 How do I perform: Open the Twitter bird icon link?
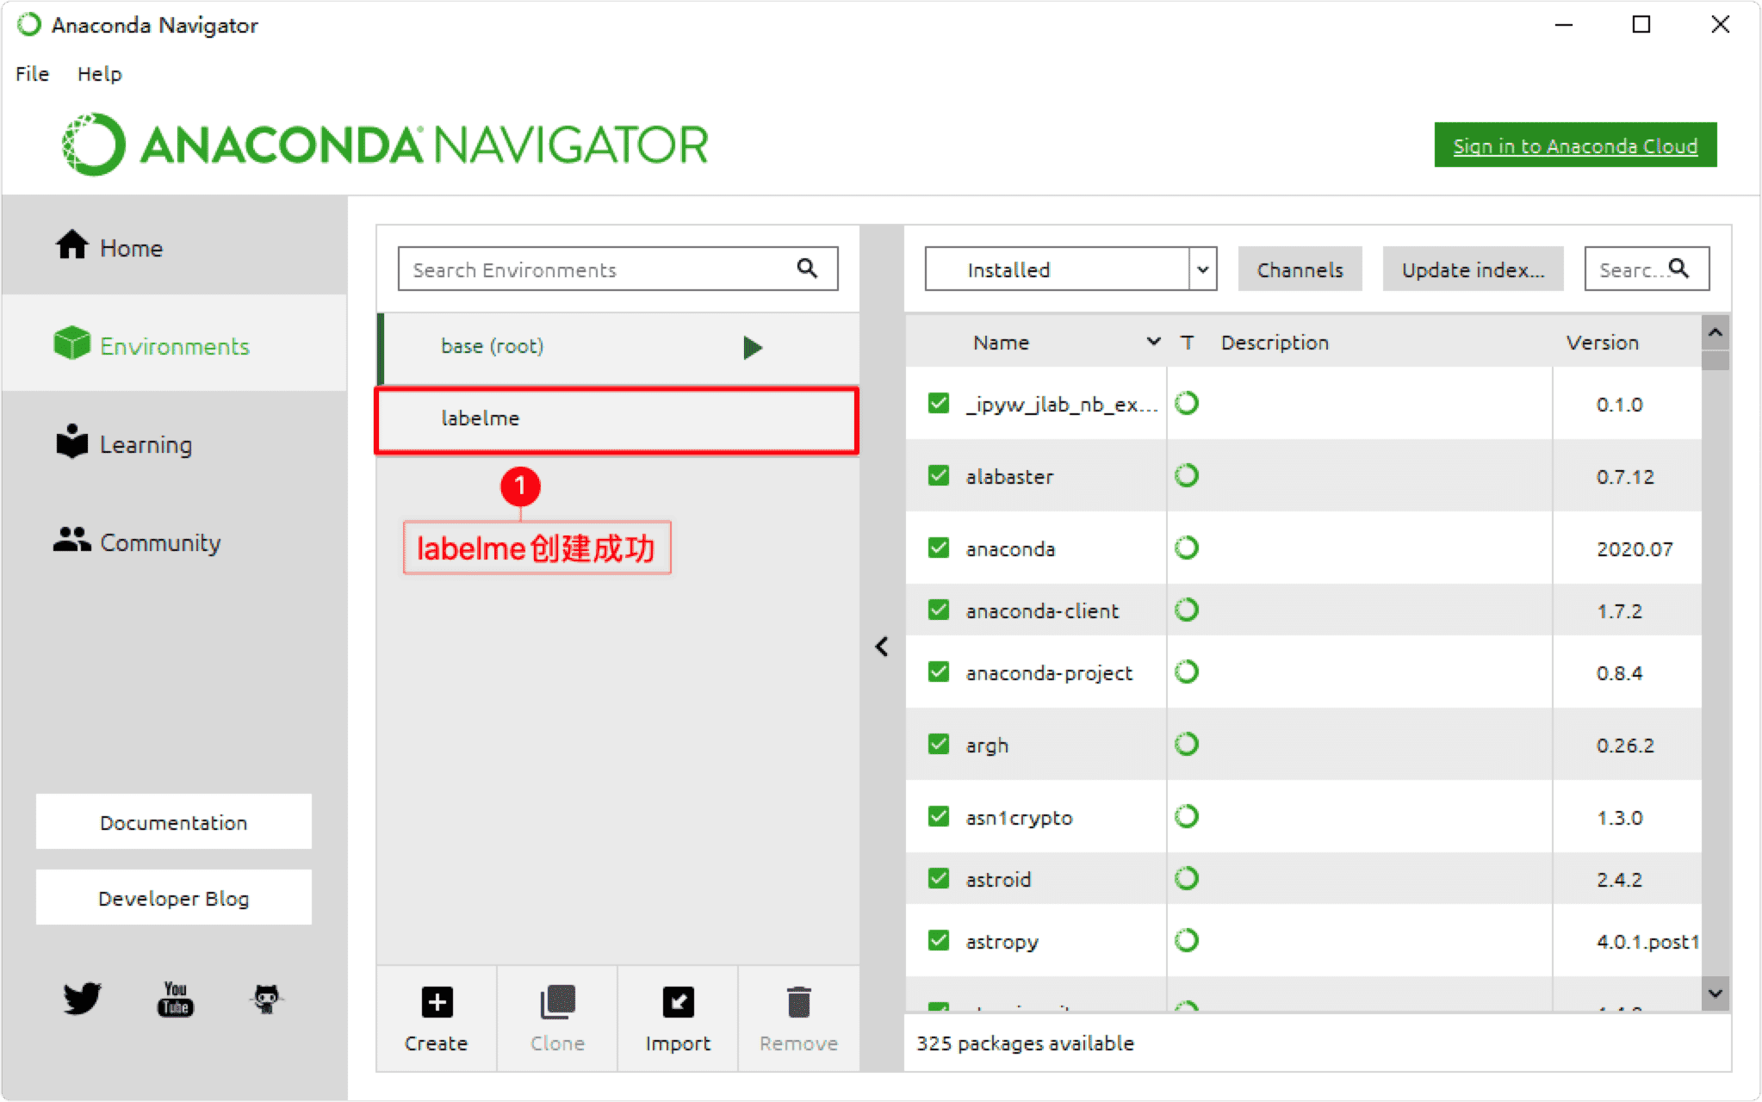pyautogui.click(x=83, y=999)
